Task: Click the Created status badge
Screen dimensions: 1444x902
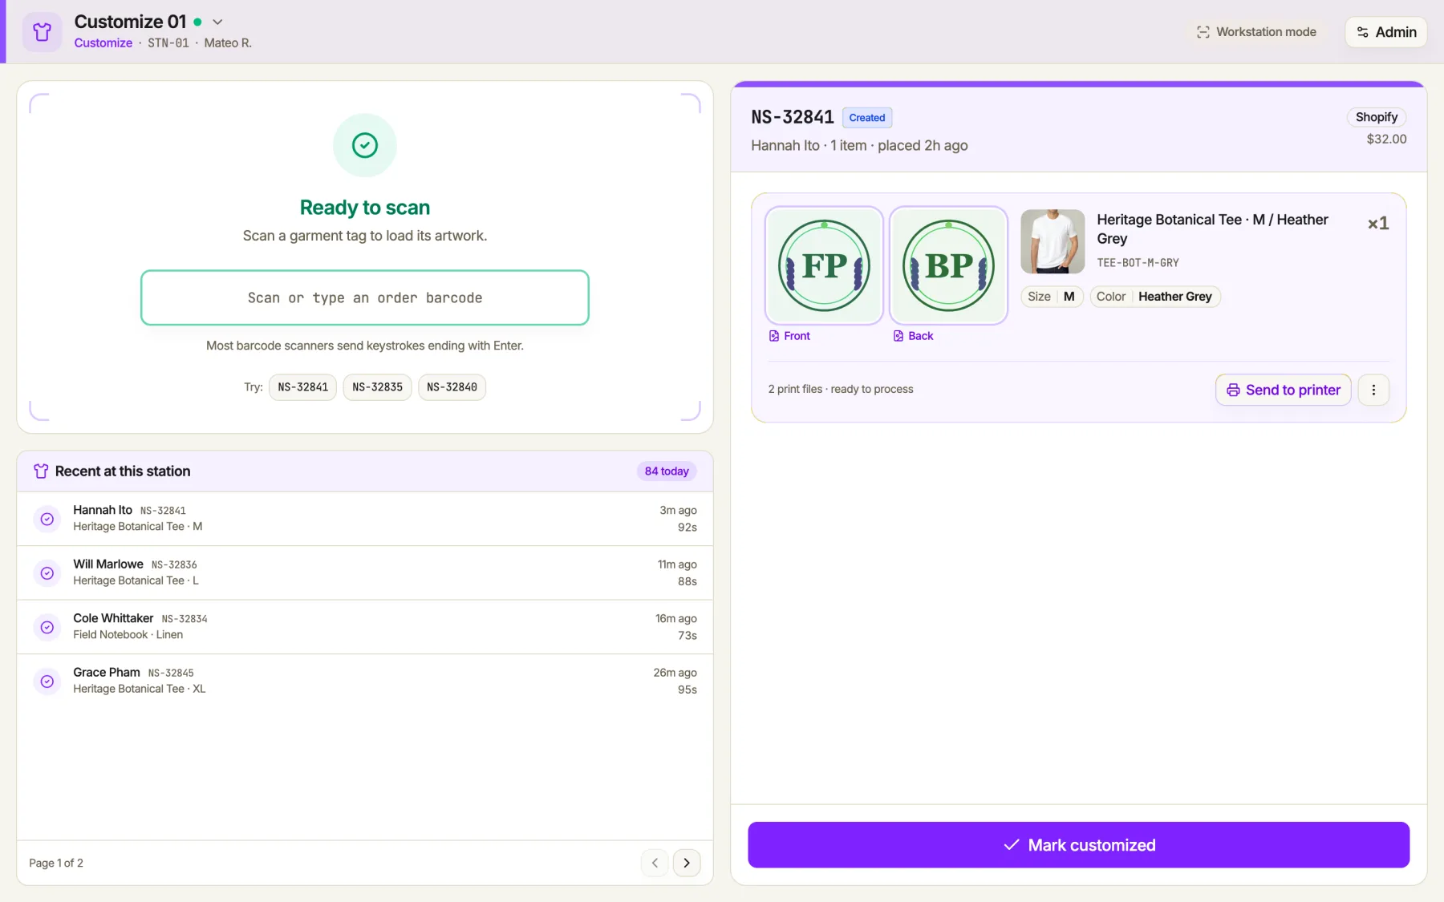Action: click(x=867, y=118)
